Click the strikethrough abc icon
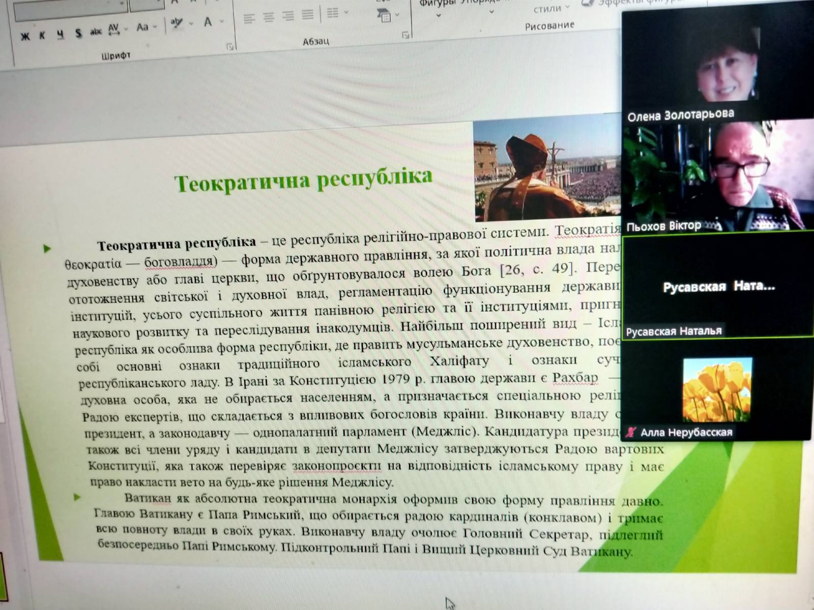The width and height of the screenshot is (814, 610). pos(96,32)
